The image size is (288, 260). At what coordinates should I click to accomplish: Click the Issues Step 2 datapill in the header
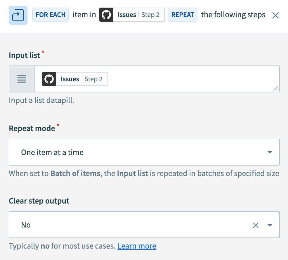[131, 15]
